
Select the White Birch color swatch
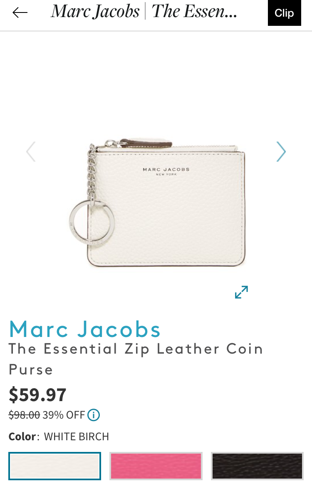coord(55,466)
